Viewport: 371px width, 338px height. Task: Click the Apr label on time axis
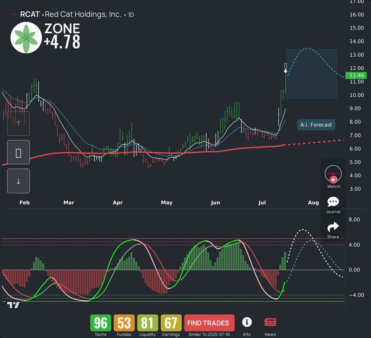click(x=118, y=203)
